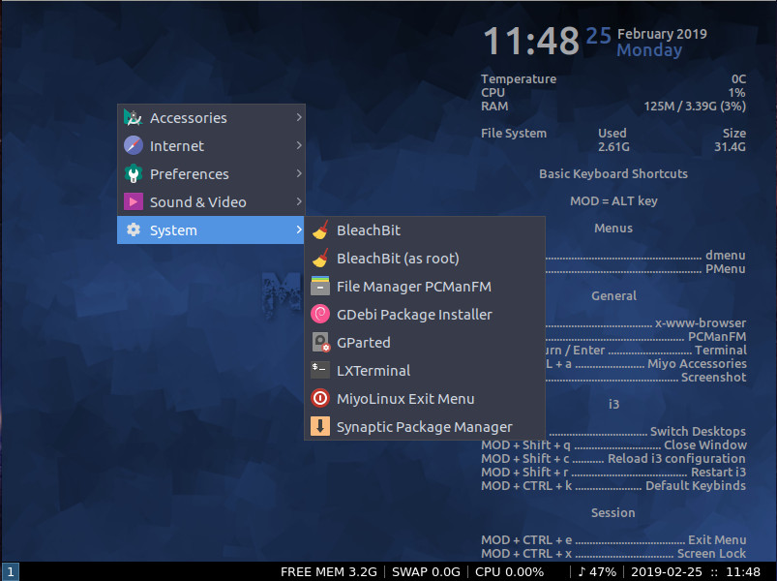Viewport: 777px width, 581px height.
Task: Click the 'Screenshot' shortcut label
Action: click(713, 378)
